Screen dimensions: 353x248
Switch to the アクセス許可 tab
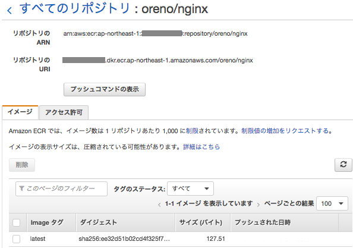[x=64, y=112]
